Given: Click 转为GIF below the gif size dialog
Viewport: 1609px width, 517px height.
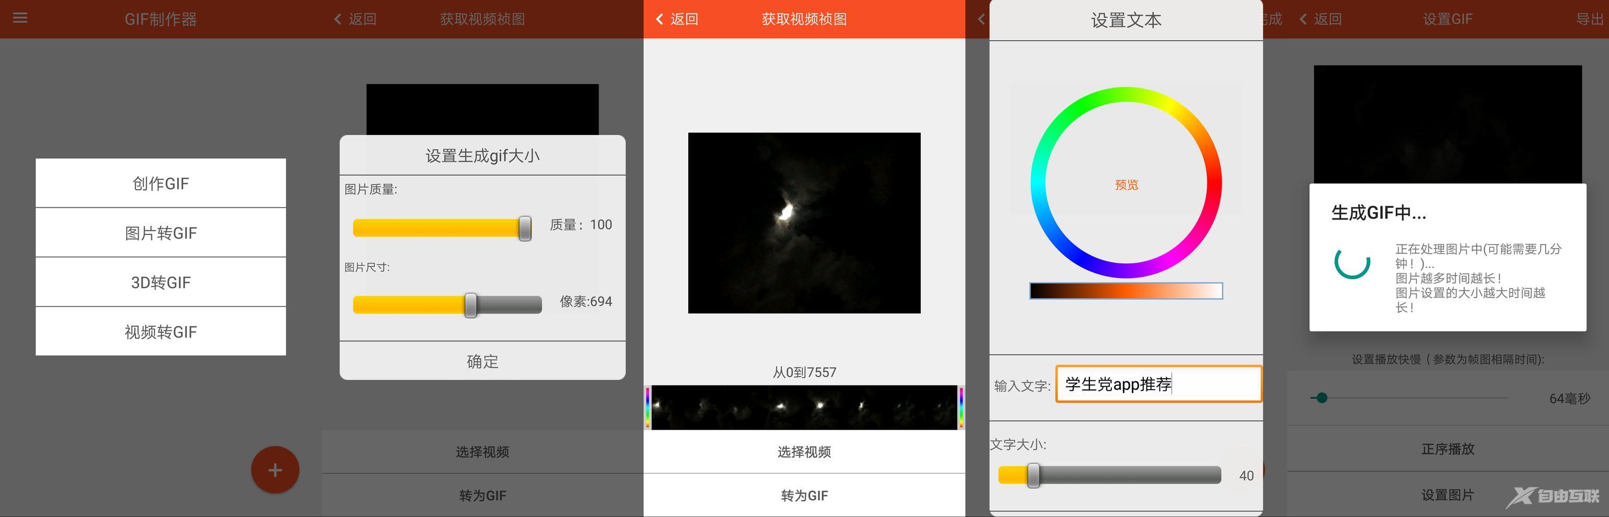Looking at the screenshot, I should [x=482, y=495].
